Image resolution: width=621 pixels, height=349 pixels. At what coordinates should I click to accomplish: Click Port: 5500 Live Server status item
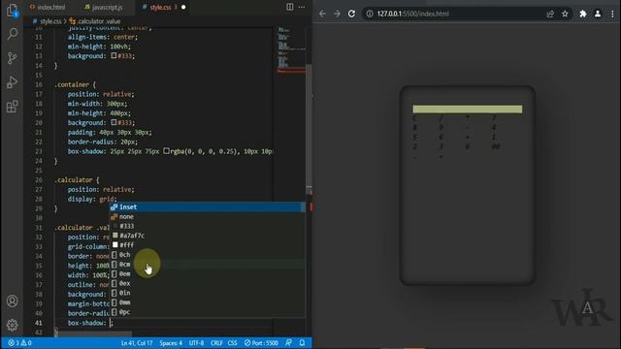(261, 342)
